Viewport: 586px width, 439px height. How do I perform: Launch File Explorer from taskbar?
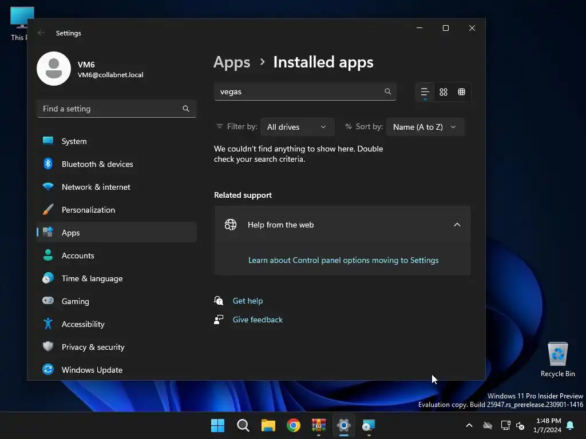[268, 425]
